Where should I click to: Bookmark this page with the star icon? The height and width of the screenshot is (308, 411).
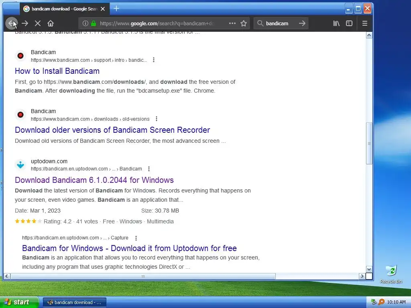tap(244, 23)
